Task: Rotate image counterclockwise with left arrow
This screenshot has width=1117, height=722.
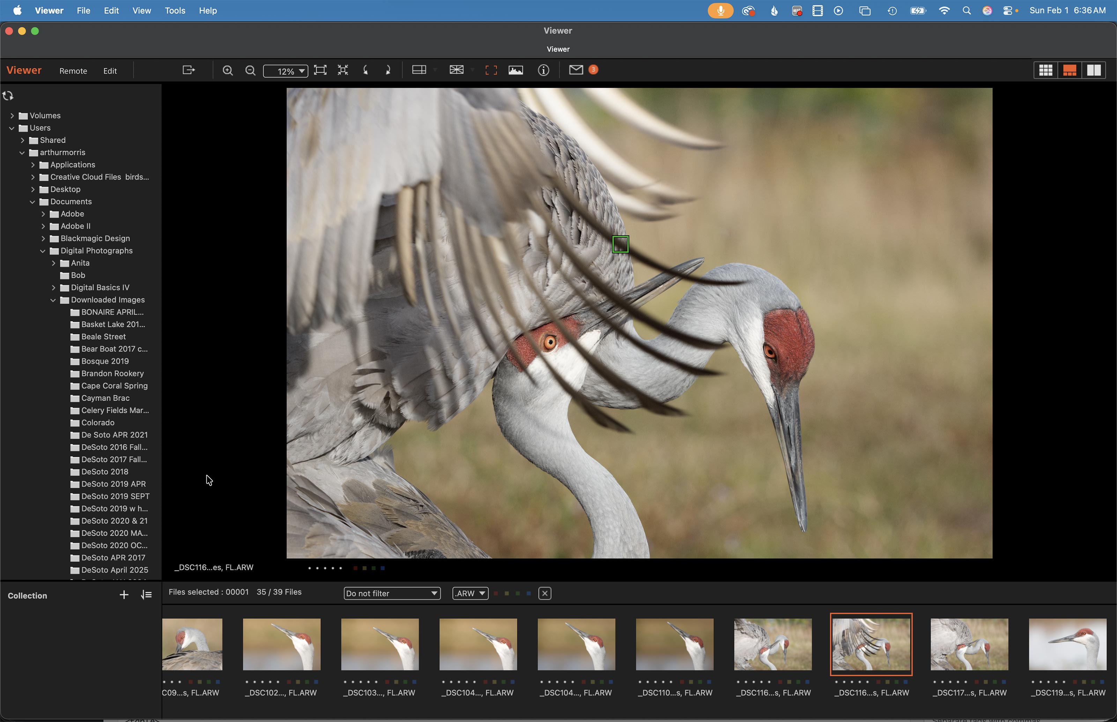Action: [x=366, y=70]
